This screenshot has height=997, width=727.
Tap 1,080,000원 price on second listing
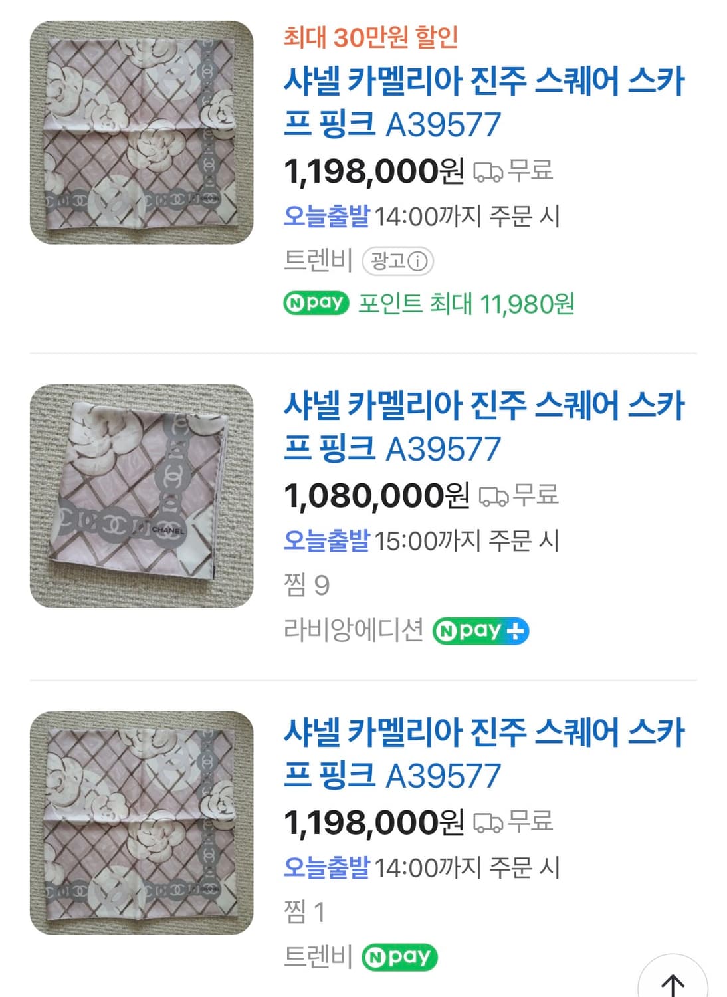click(376, 496)
